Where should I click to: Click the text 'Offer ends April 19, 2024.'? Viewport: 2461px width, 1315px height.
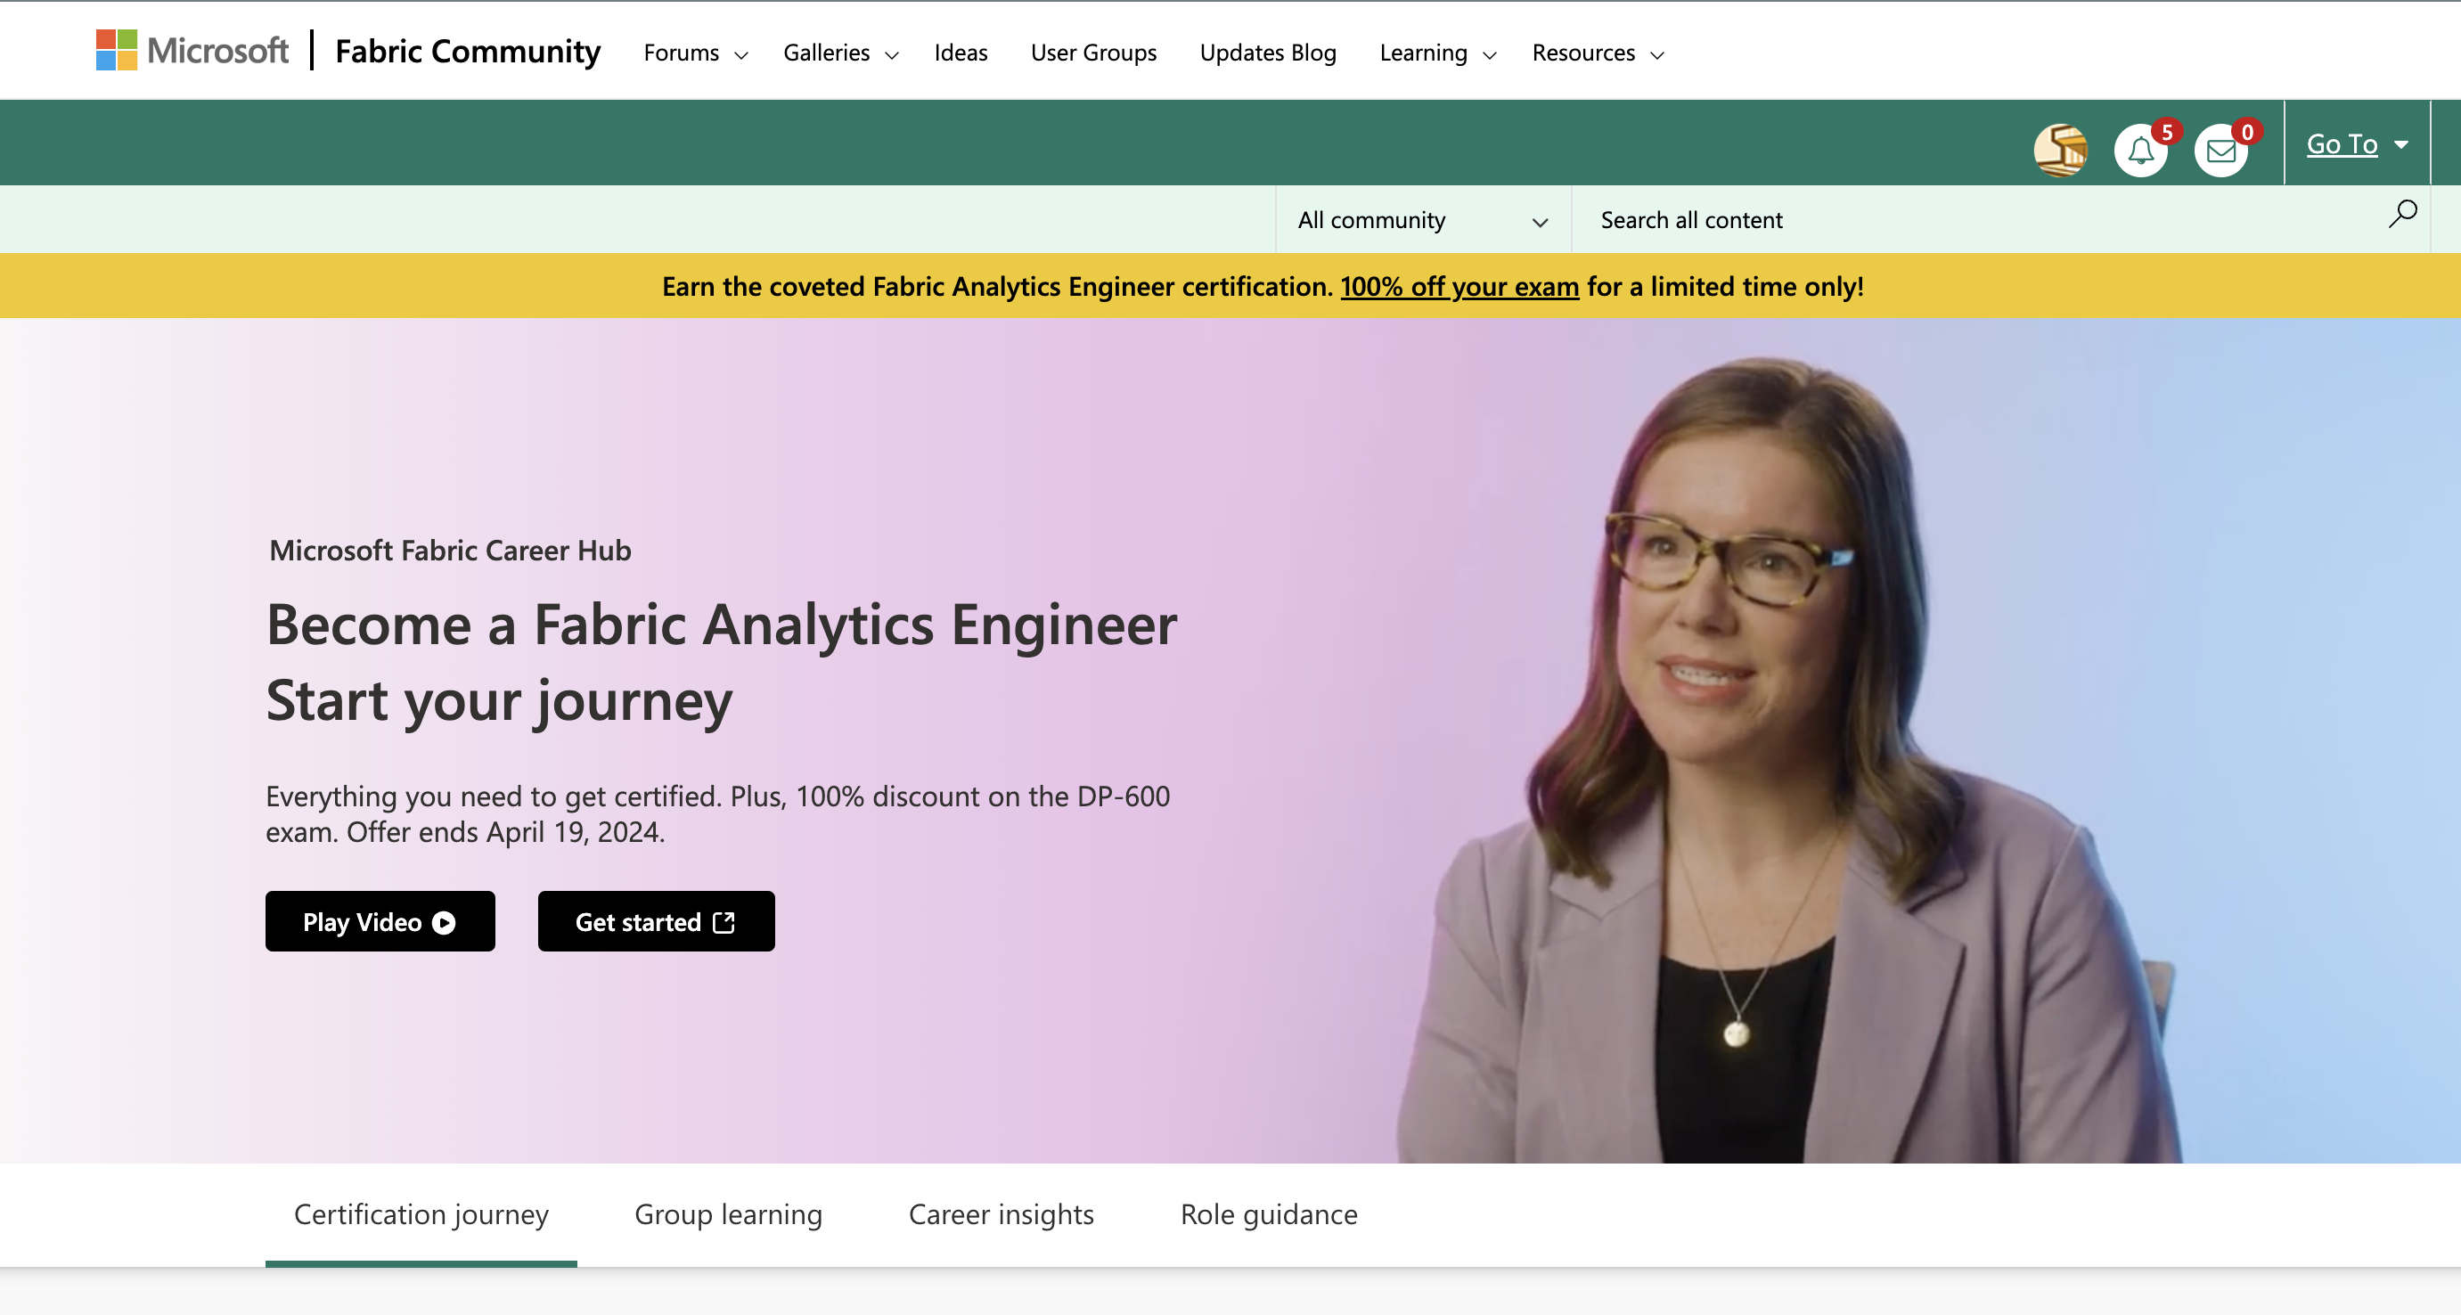(505, 832)
